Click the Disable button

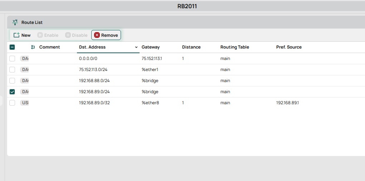click(76, 35)
